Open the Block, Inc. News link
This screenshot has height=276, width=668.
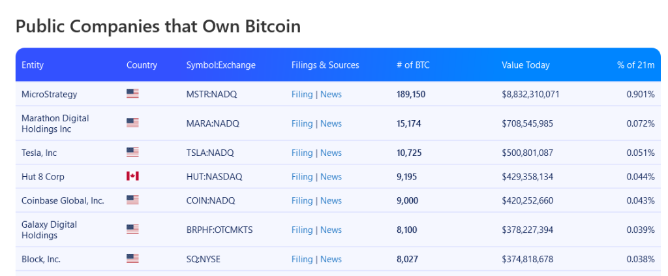click(x=331, y=259)
